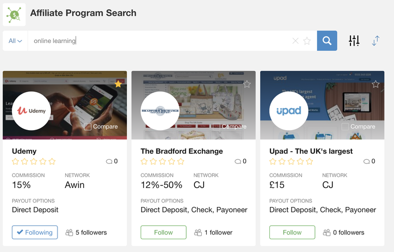
Task: Enable Compare checkbox on Upad card
Action: (345, 127)
